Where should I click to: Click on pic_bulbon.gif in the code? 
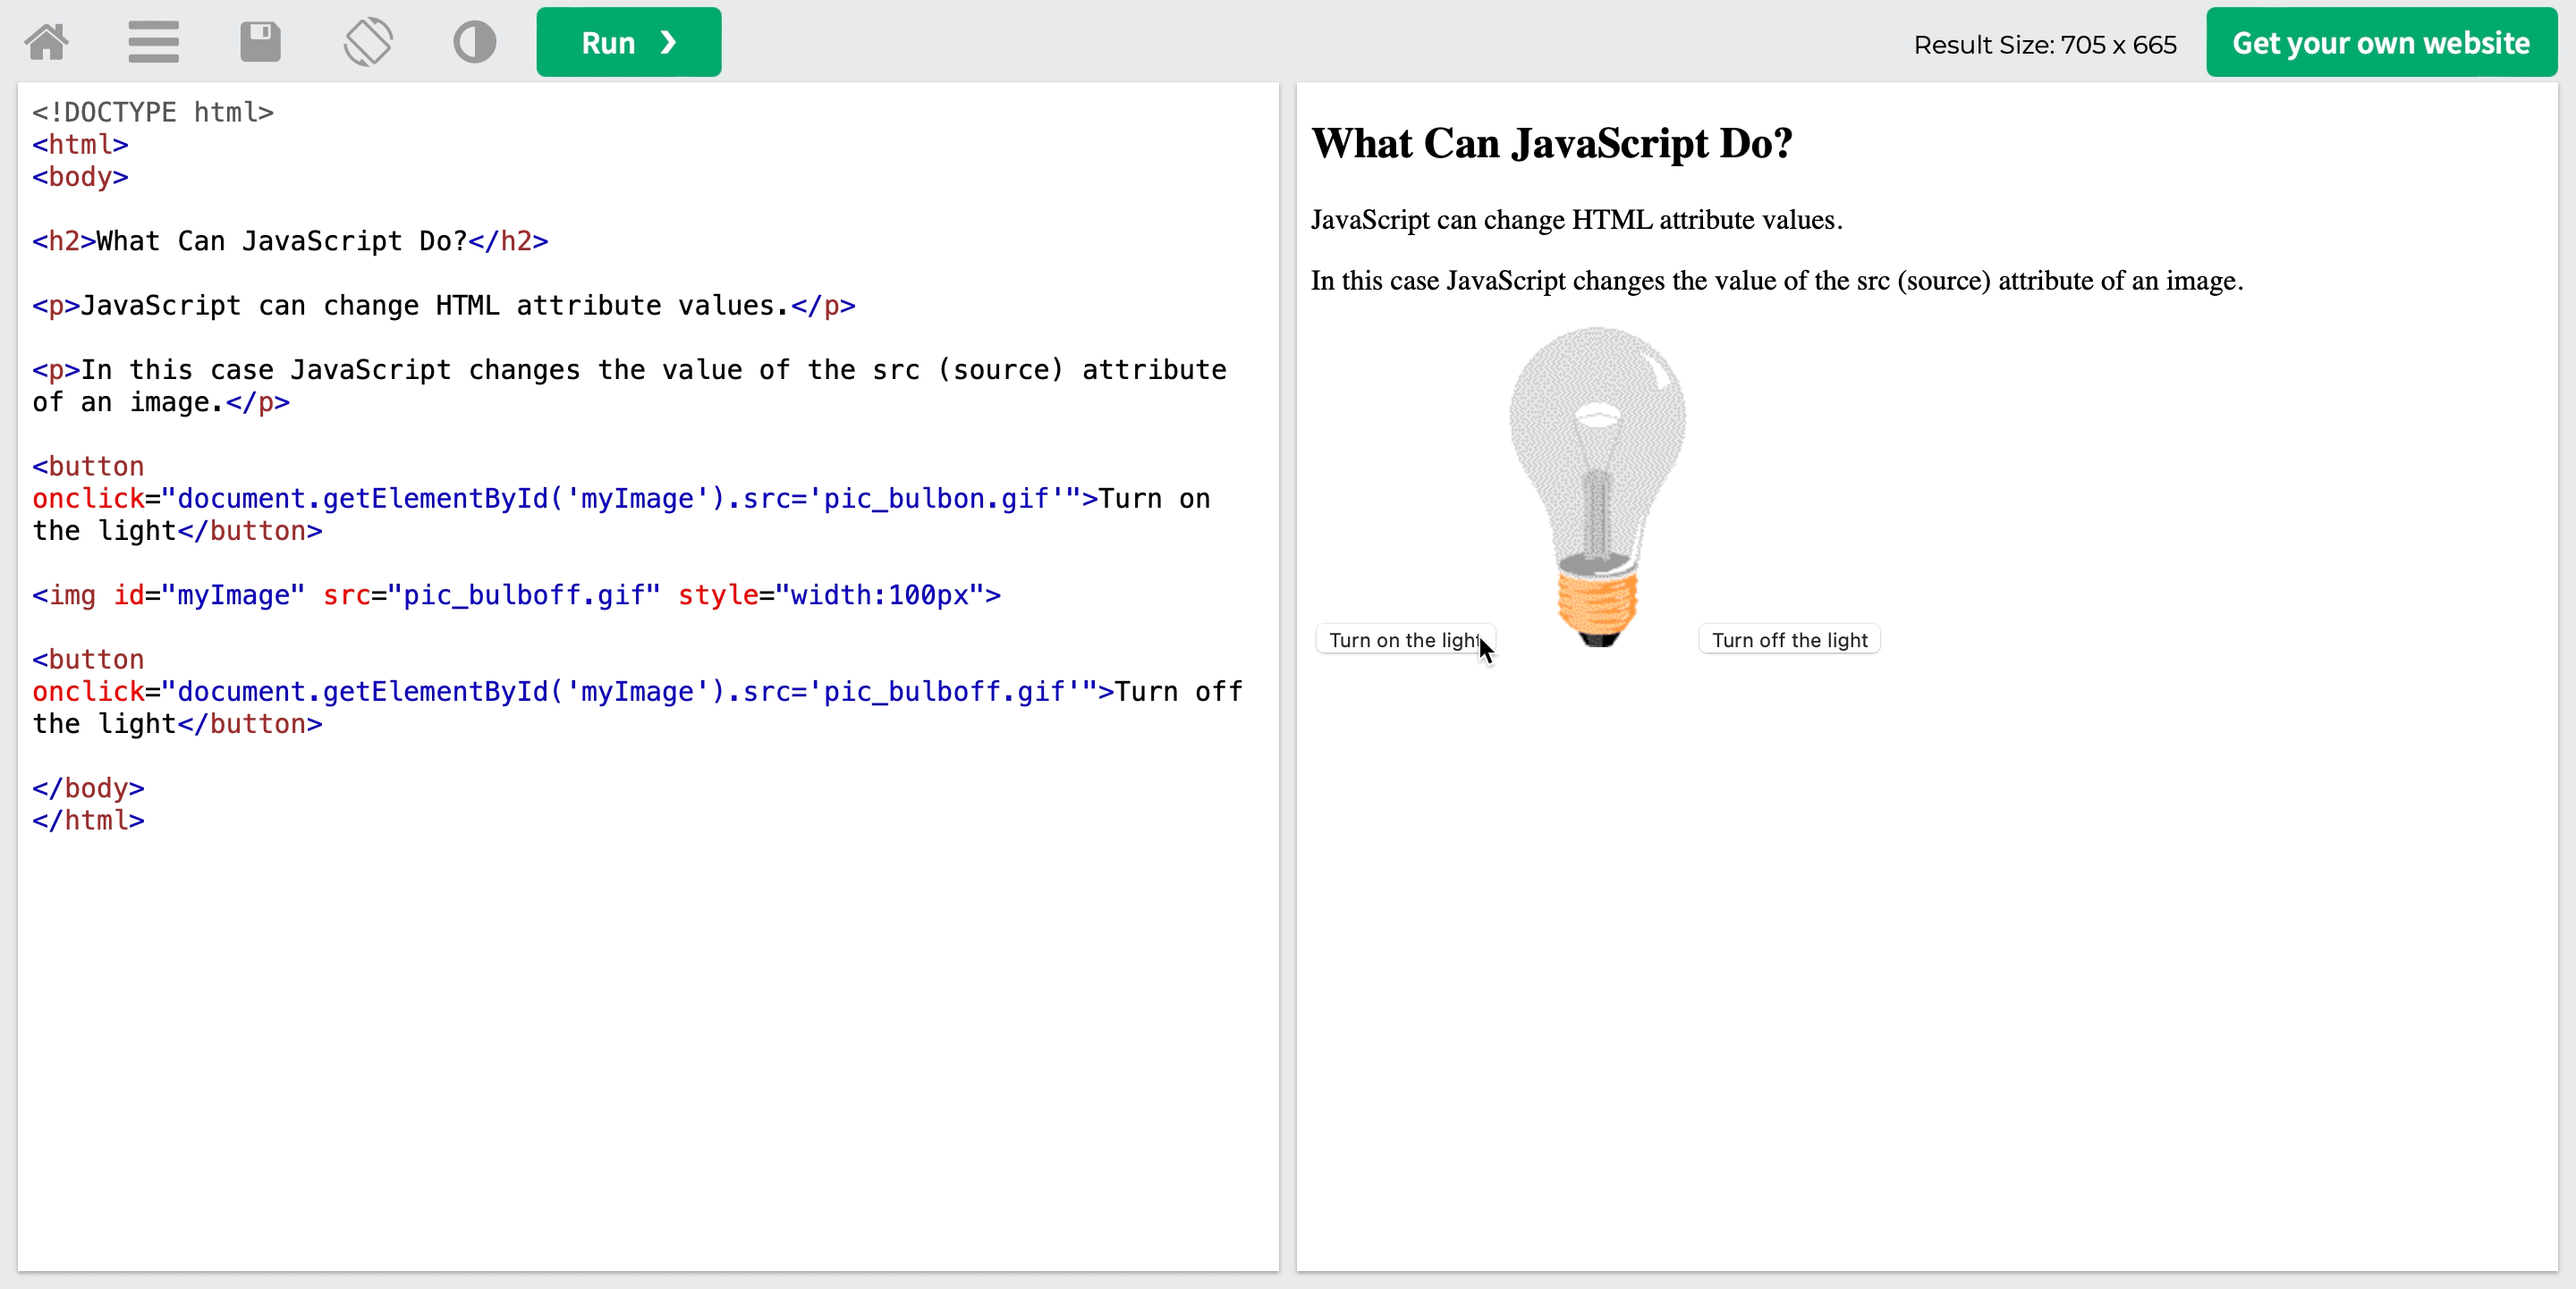(x=935, y=499)
